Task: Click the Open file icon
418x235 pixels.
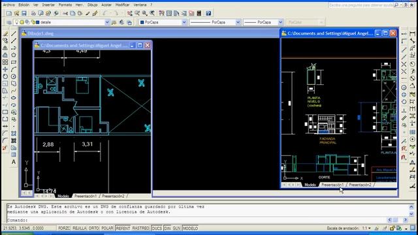Action: (x=16, y=13)
